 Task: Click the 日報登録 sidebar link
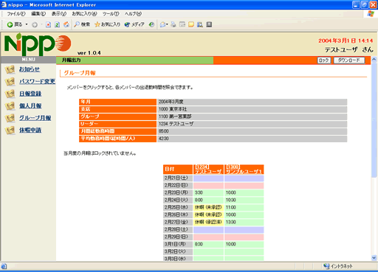pyautogui.click(x=30, y=94)
